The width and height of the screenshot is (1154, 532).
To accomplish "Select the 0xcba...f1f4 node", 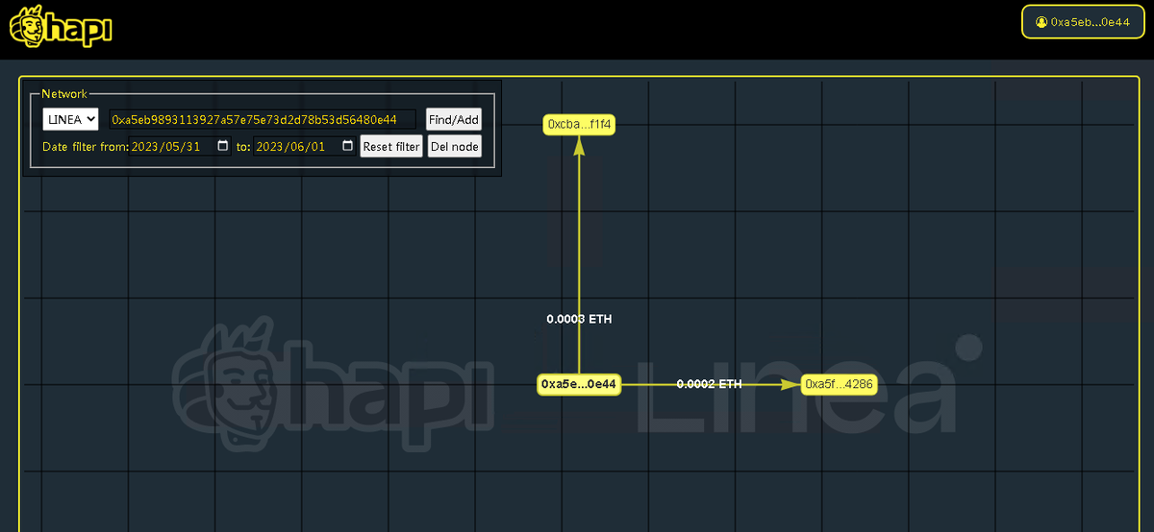I will point(579,125).
